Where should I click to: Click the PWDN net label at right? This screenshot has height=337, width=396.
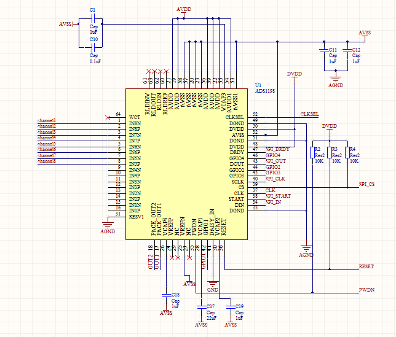click(366, 290)
